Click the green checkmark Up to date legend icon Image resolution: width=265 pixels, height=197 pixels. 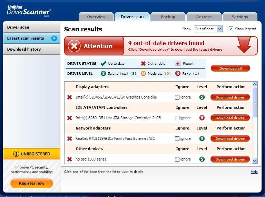click(x=103, y=64)
